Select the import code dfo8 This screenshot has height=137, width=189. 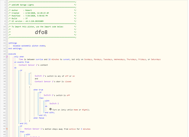(41, 32)
